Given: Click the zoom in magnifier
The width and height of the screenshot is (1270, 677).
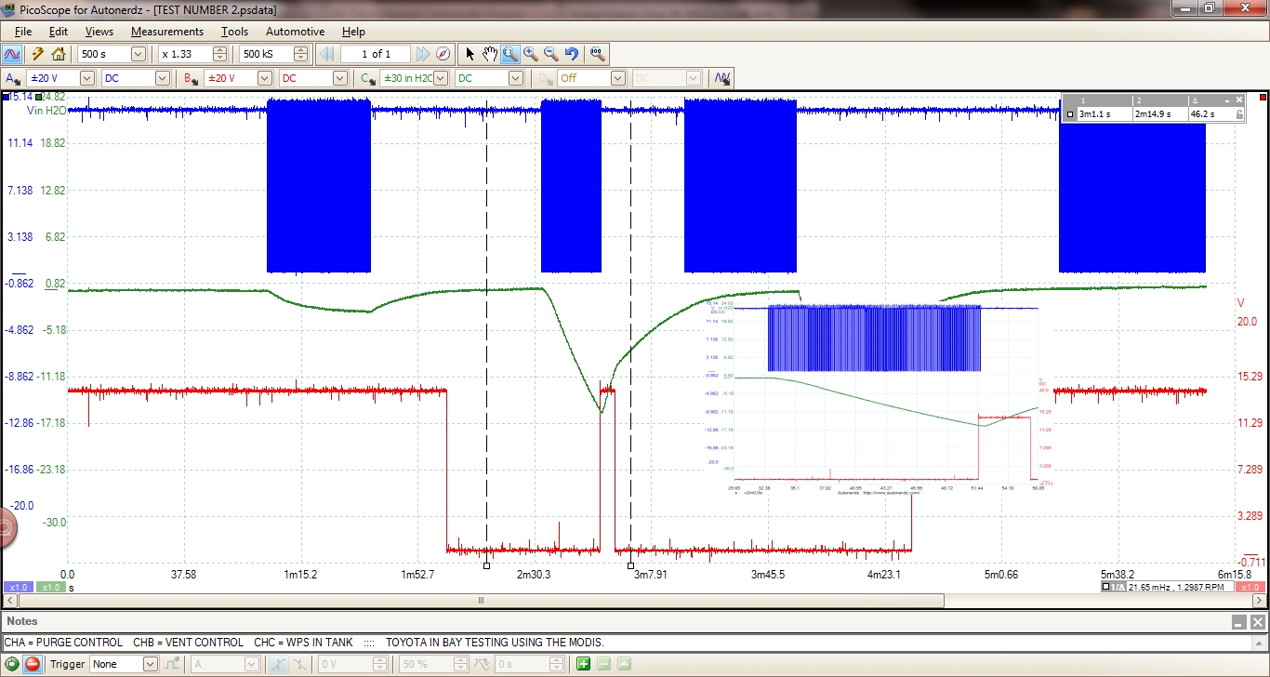Looking at the screenshot, I should click(531, 54).
